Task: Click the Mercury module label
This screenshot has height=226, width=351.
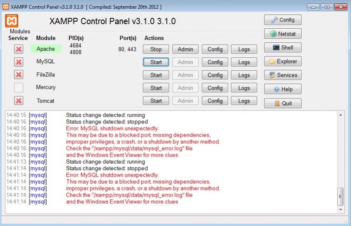Action: click(x=46, y=87)
